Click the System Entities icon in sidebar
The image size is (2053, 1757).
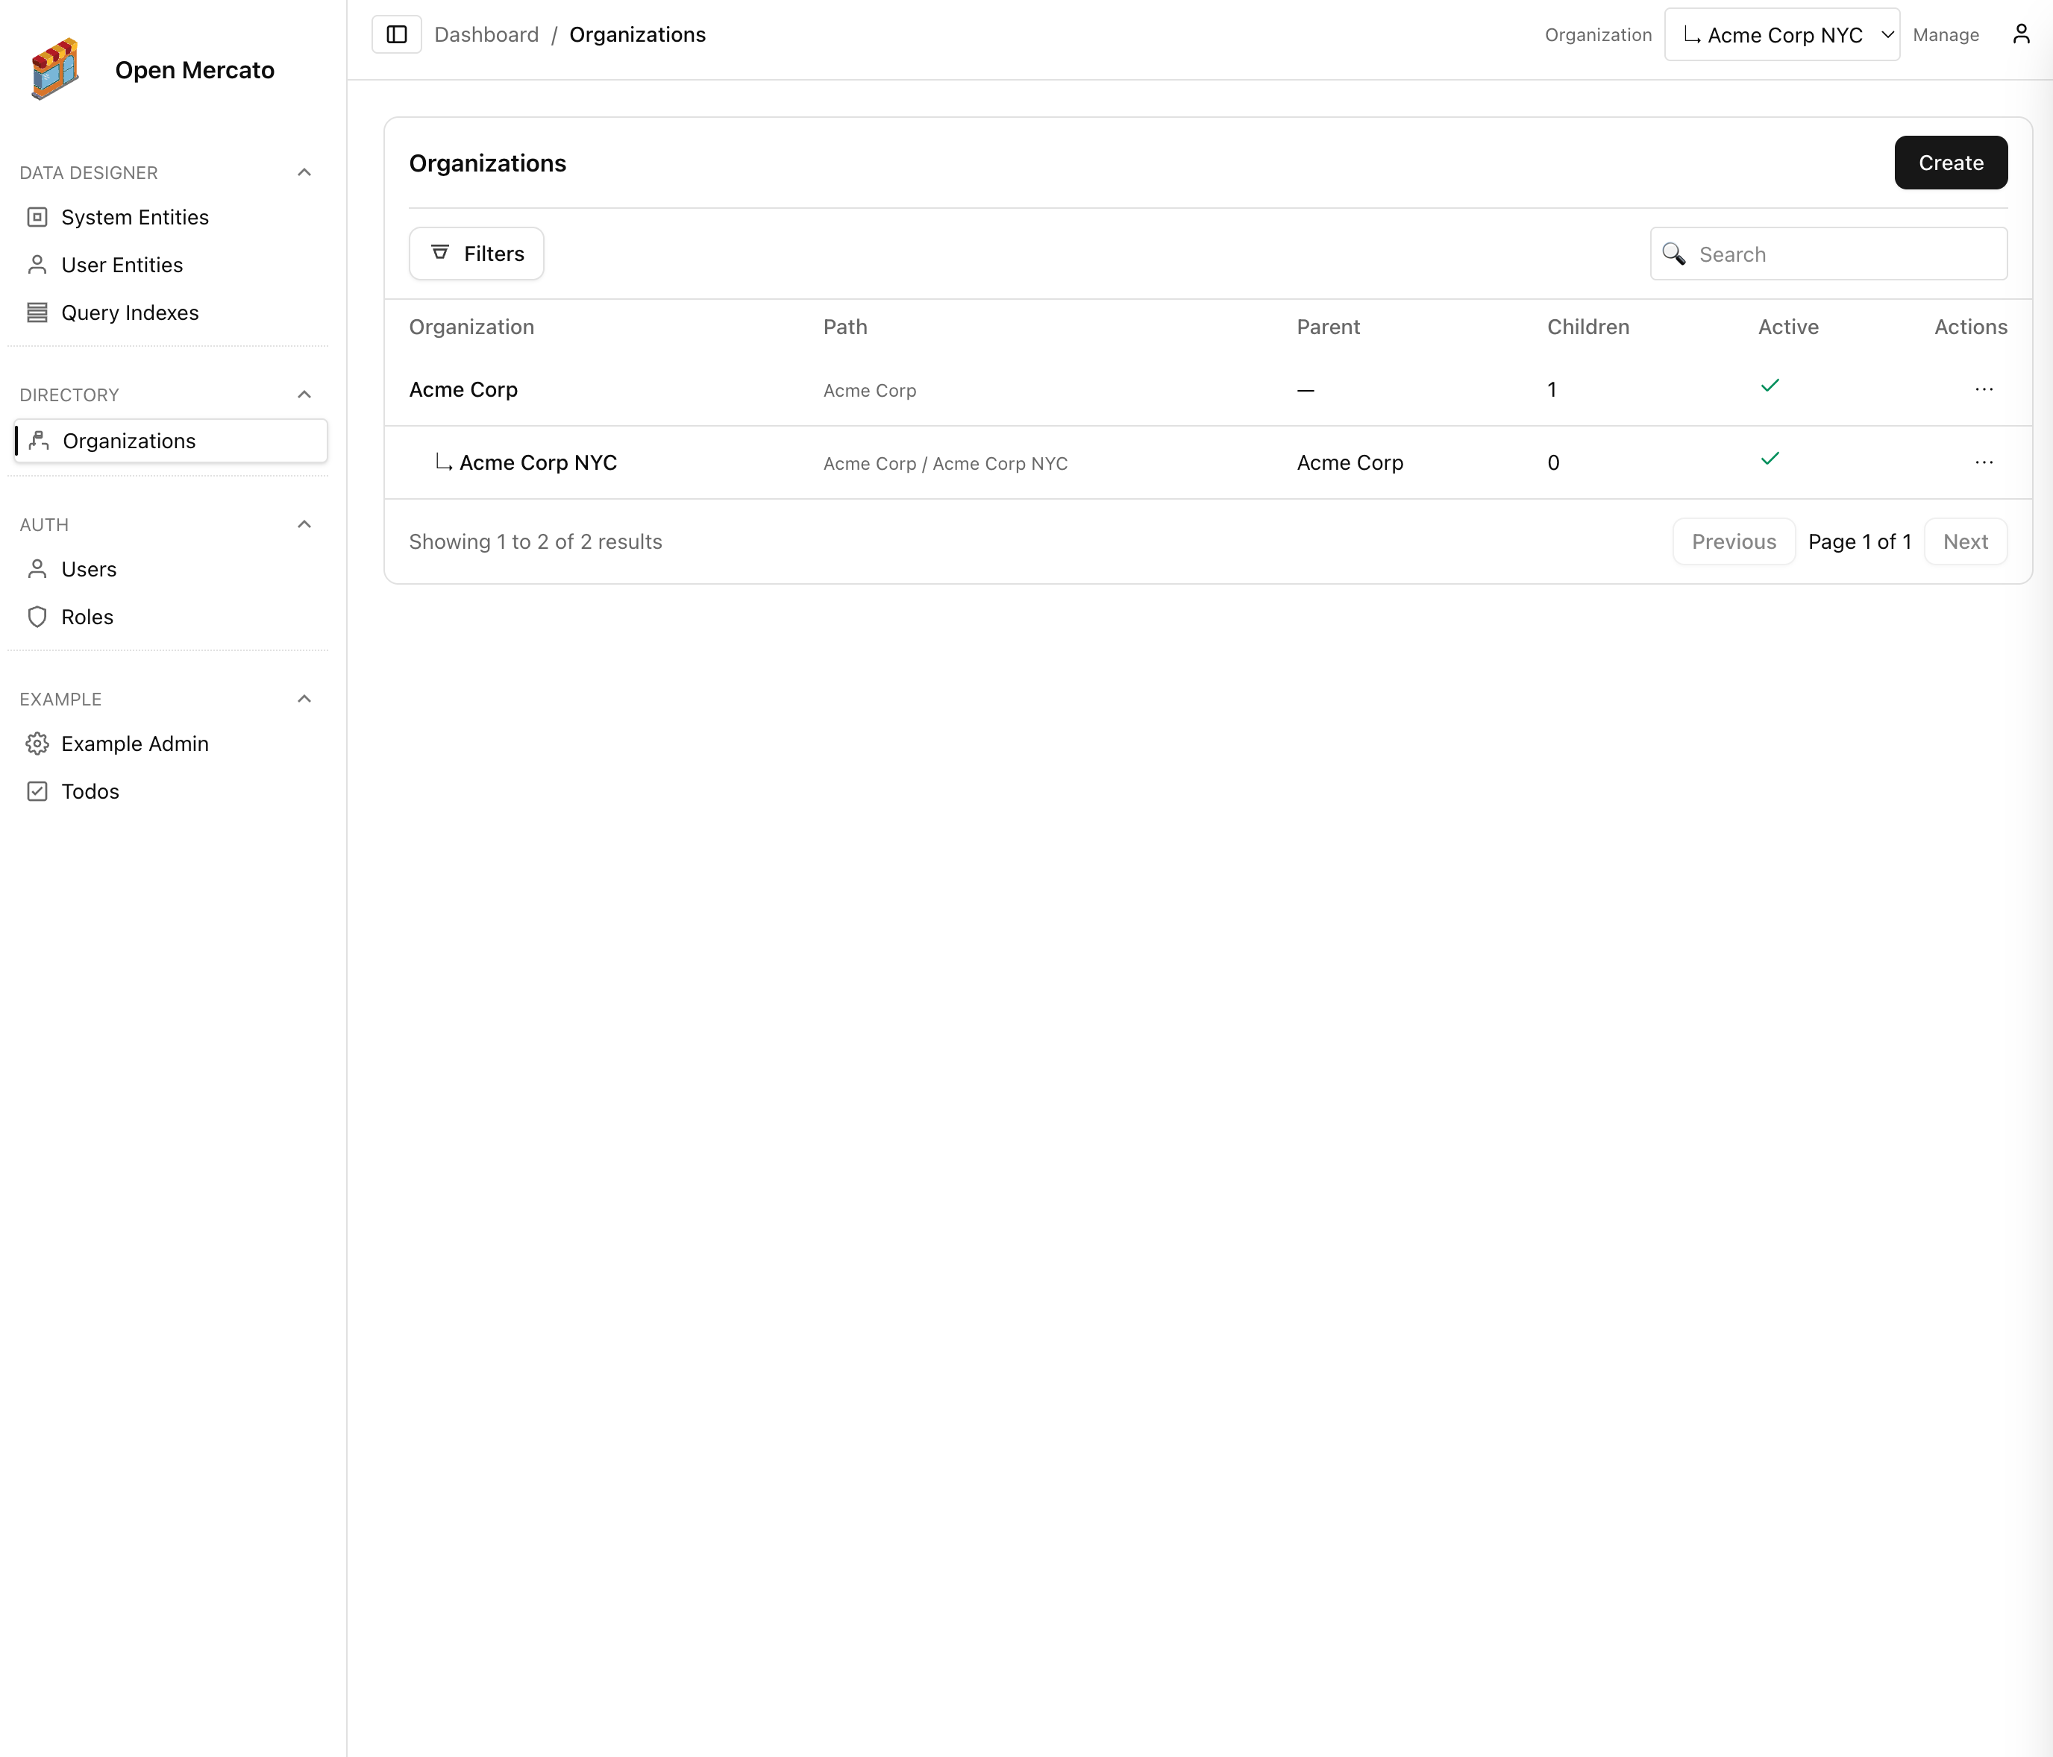point(37,217)
